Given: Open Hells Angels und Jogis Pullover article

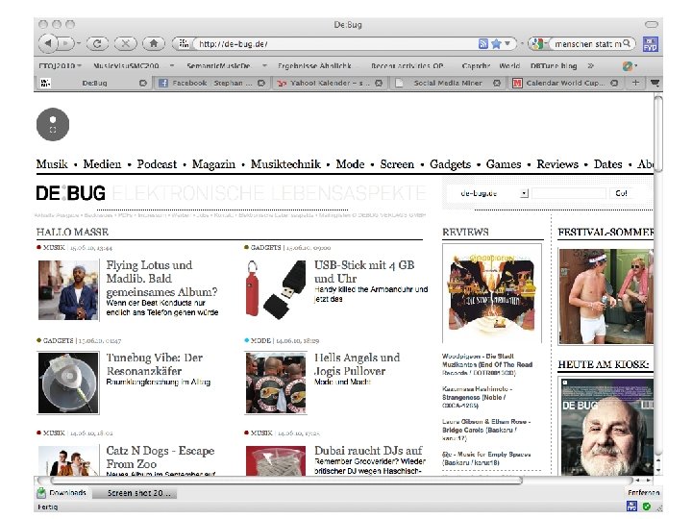Looking at the screenshot, I should pos(357,364).
